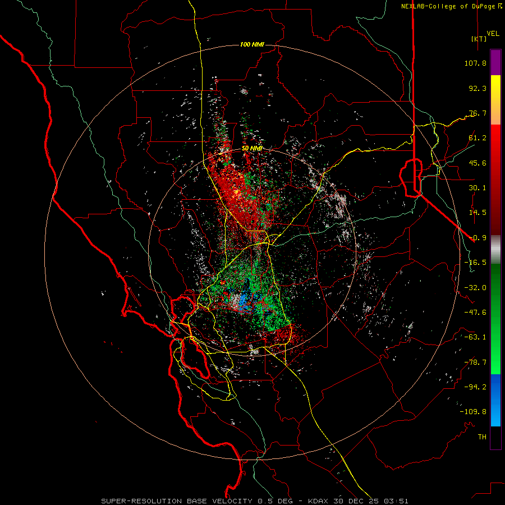The height and width of the screenshot is (505, 505).
Task: Click the -109.8 legend value
Action: coord(473,412)
